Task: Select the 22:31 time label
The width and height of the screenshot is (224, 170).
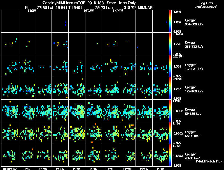Action: [x=161, y=169]
